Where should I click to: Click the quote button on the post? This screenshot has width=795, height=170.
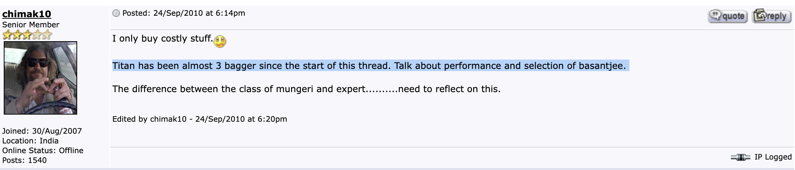coord(728,16)
